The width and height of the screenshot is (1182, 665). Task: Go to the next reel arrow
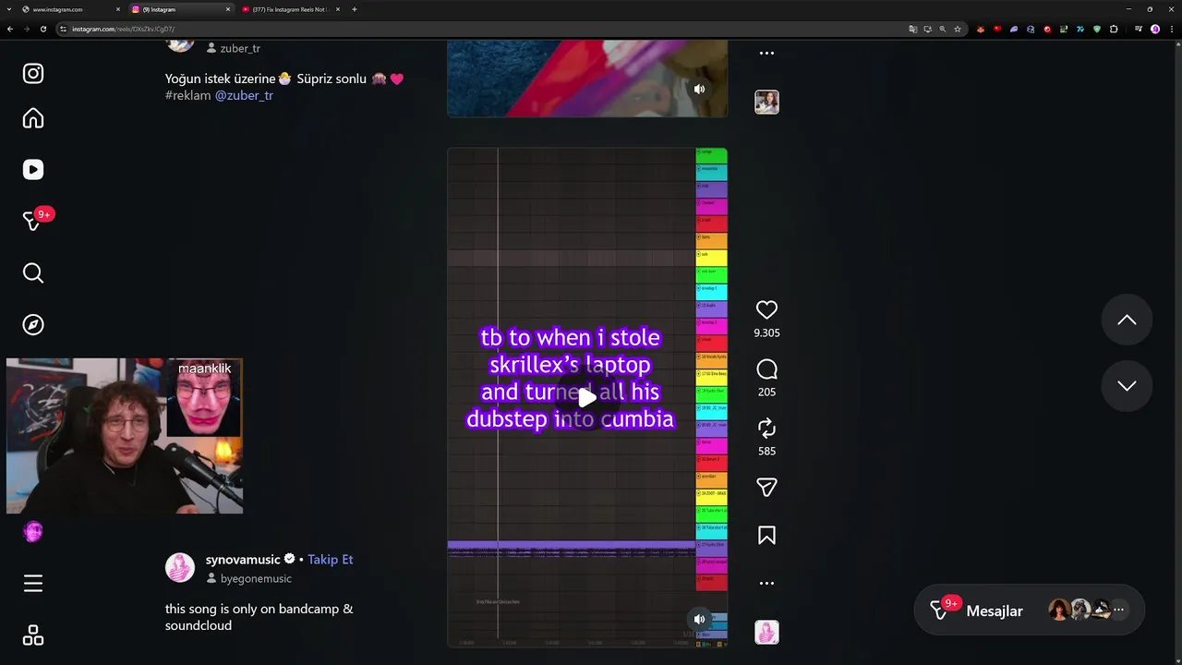pyautogui.click(x=1127, y=386)
